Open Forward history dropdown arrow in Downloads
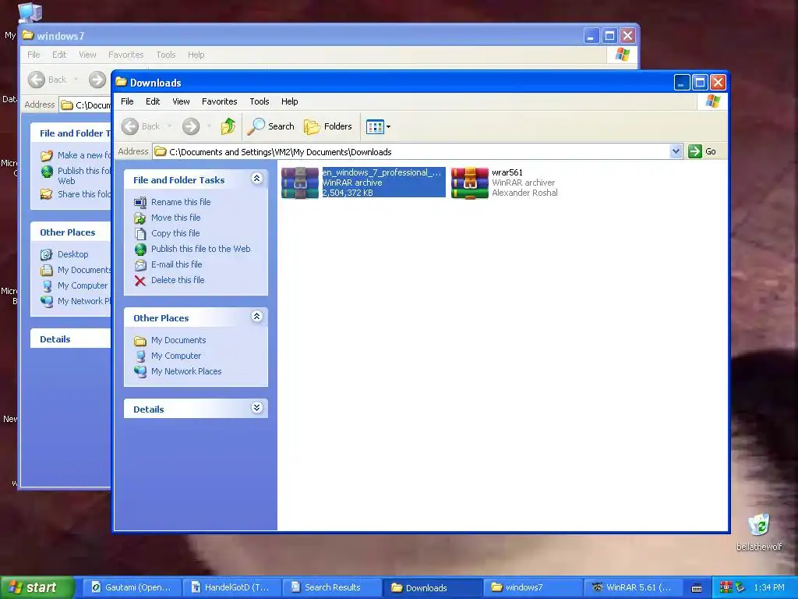The width and height of the screenshot is (798, 599). (209, 126)
